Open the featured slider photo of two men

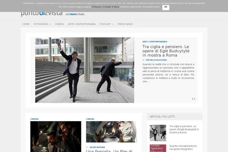[85, 70]
